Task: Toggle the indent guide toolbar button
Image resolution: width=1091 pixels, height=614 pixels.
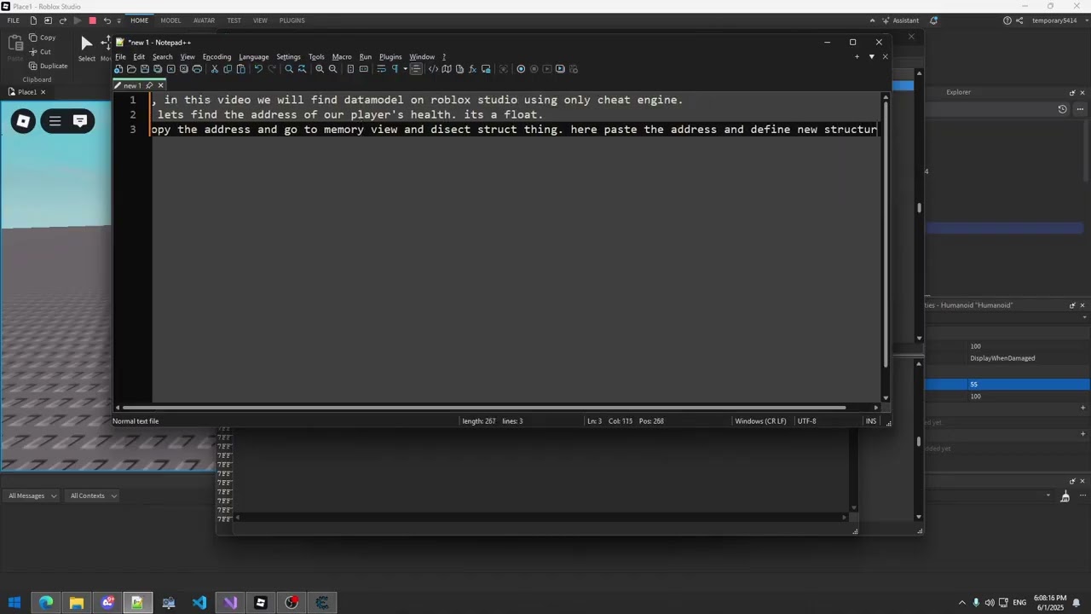Action: pos(416,69)
